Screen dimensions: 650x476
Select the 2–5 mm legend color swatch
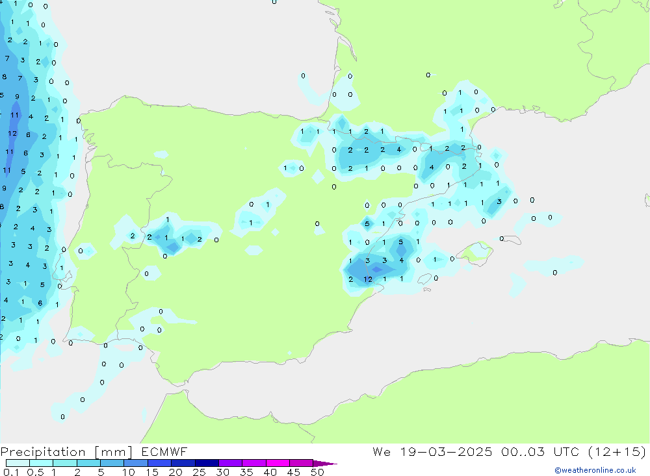pyautogui.click(x=88, y=463)
